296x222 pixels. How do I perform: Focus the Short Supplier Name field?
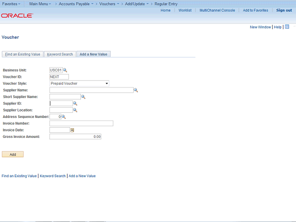tap(65, 97)
